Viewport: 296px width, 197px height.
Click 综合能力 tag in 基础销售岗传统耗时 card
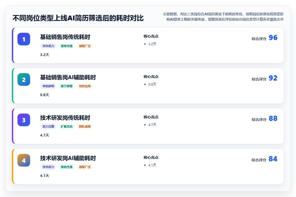[x=48, y=46]
